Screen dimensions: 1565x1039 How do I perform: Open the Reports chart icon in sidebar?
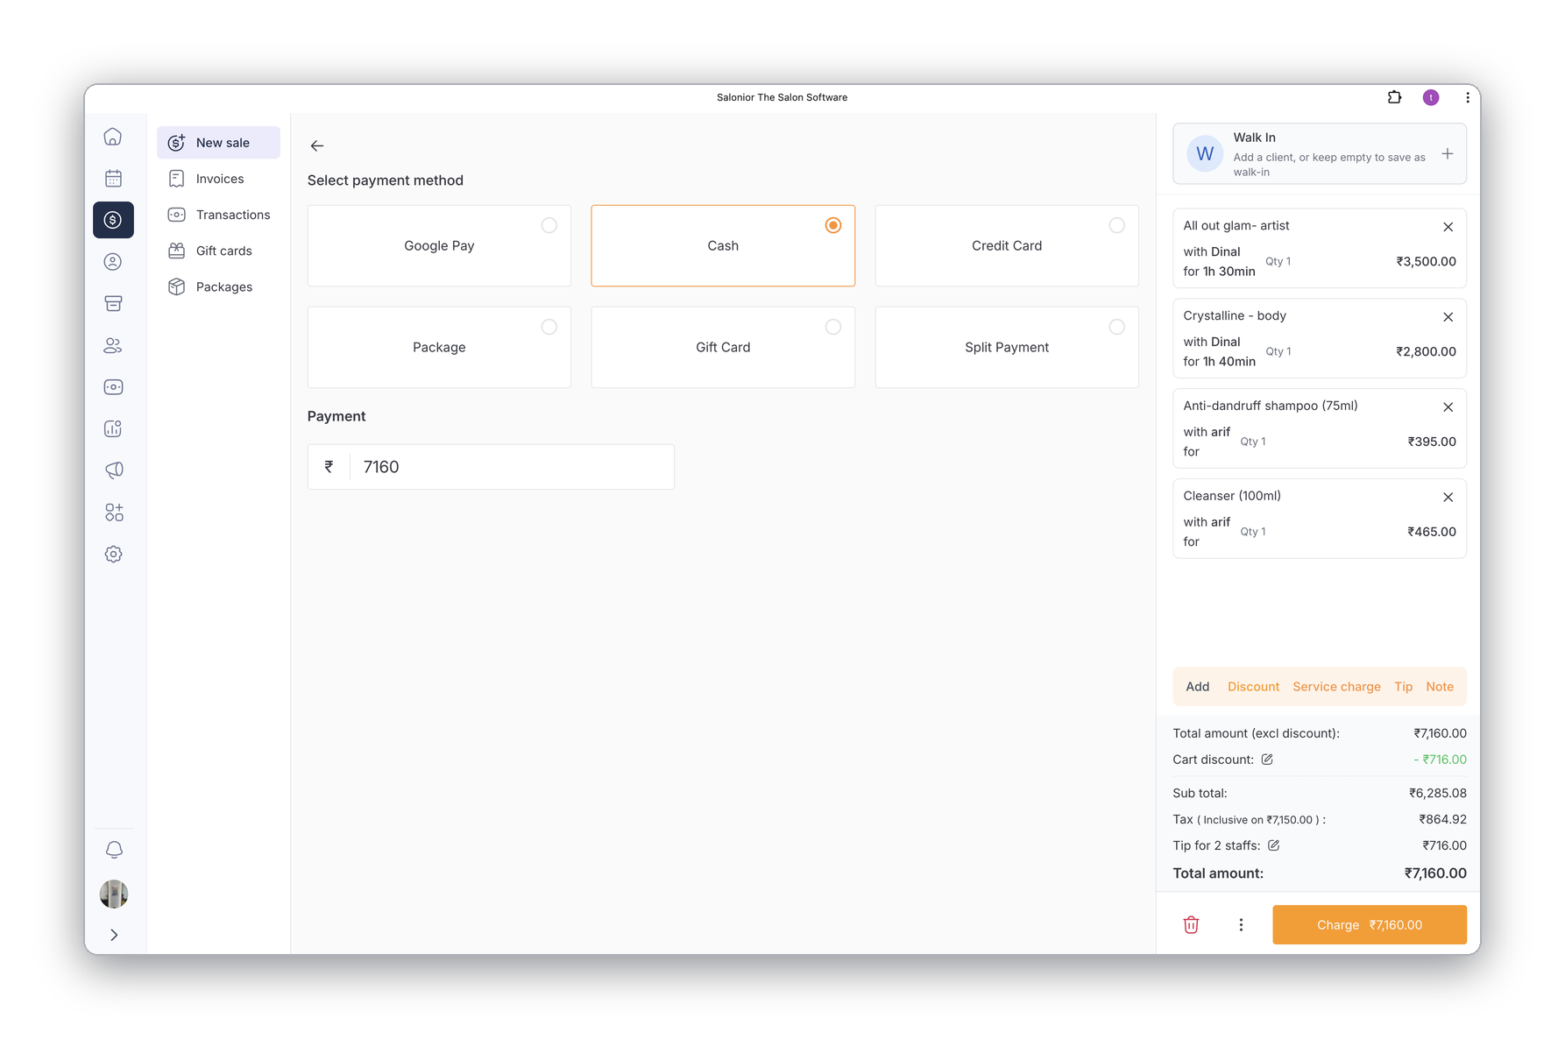coord(113,428)
